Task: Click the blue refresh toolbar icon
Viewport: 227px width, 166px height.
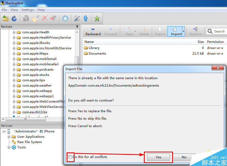Action: pyautogui.click(x=14, y=19)
